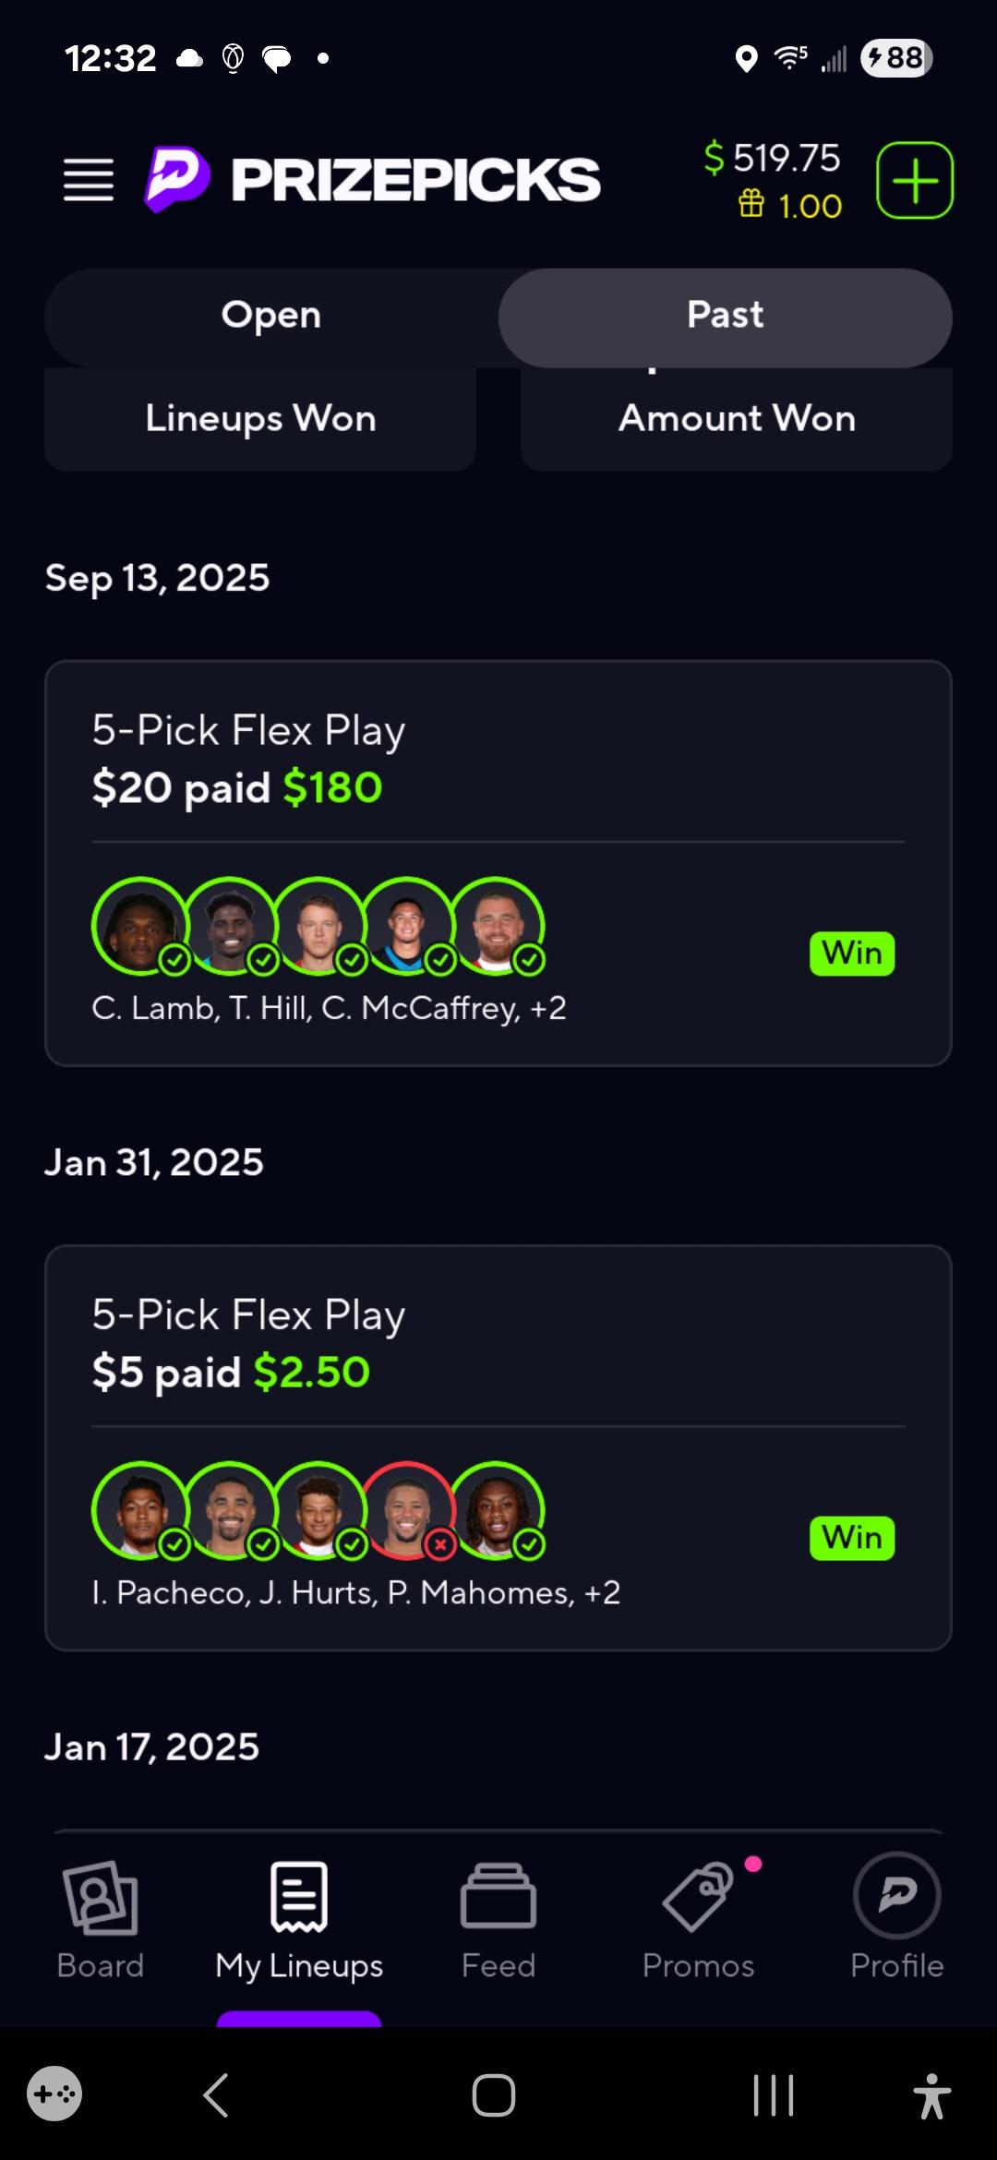
Task: Select the Past lineups tab
Action: click(726, 315)
